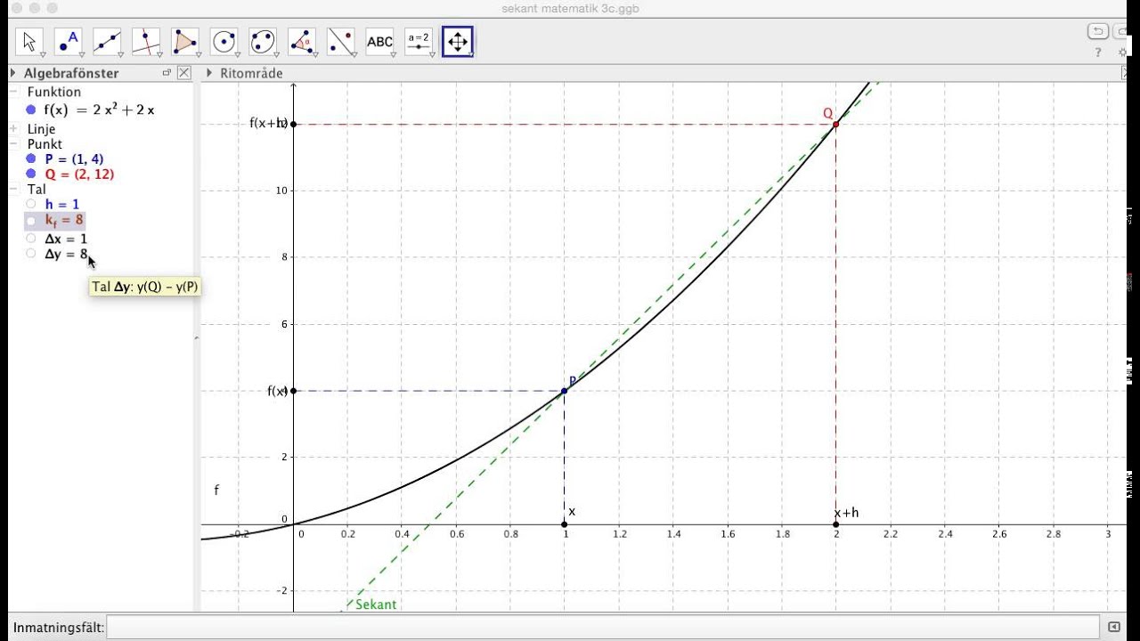Collapse the Funktion group

pos(13,92)
